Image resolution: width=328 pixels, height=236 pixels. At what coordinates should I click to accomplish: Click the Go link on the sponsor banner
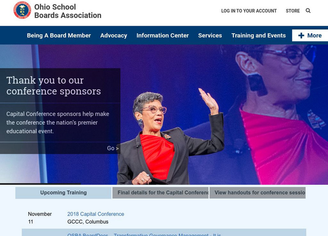(111, 149)
